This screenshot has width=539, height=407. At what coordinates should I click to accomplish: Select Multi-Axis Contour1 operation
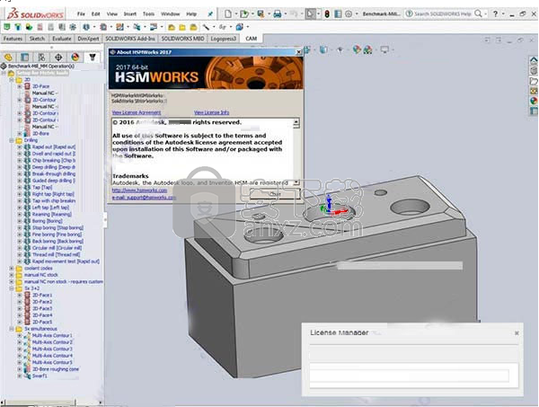[x=52, y=335]
